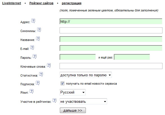Expand the Русский language dropdown
This screenshot has width=165, height=115.
(72, 92)
